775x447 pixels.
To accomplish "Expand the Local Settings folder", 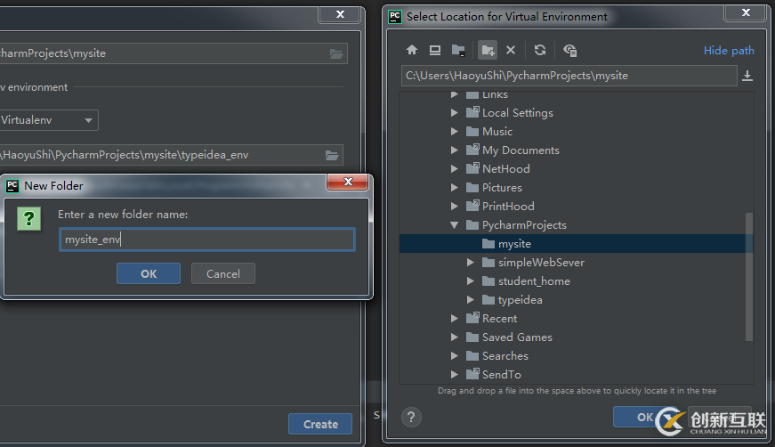I will click(x=454, y=113).
